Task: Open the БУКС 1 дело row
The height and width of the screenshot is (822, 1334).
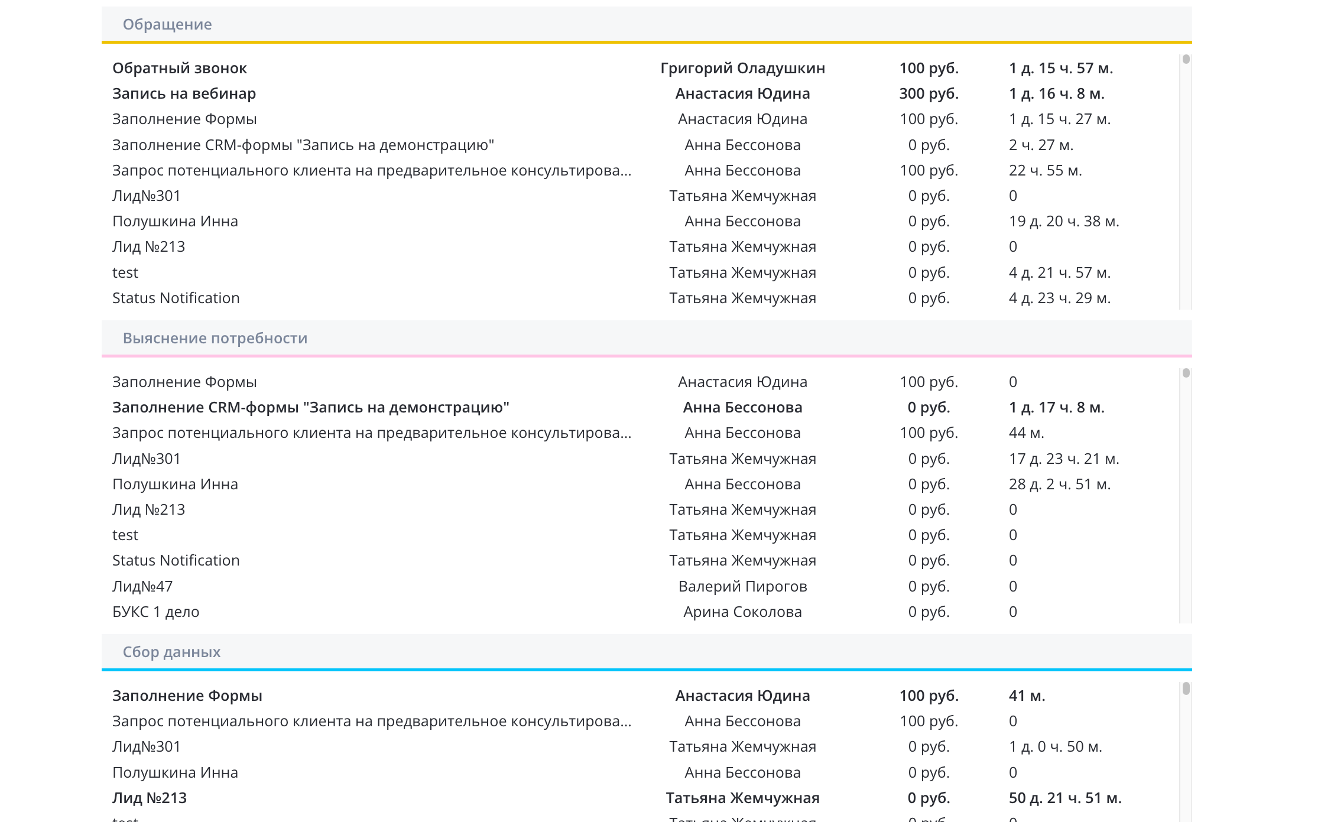Action: click(155, 612)
